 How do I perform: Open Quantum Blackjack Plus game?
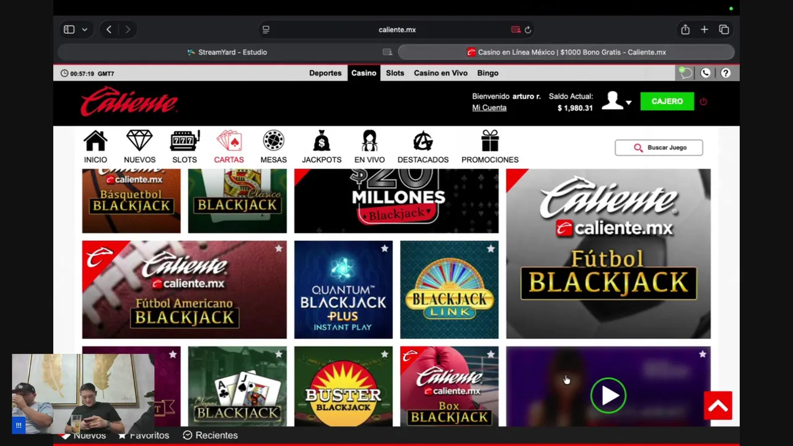(343, 290)
